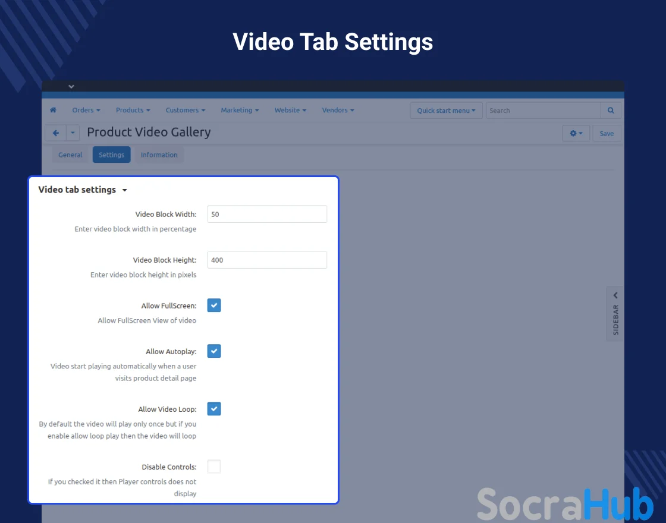Switch to the General tab
666x523 pixels.
(70, 155)
